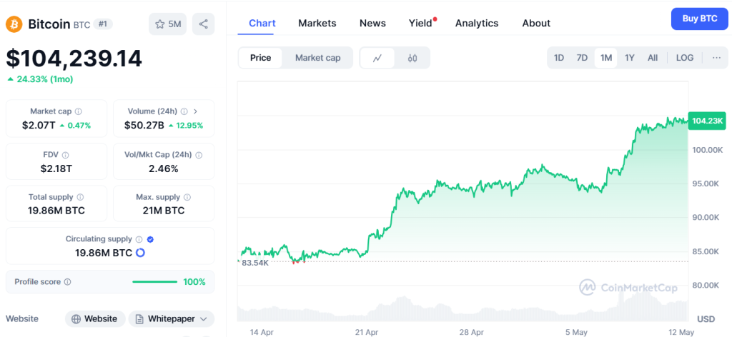Click the FDV info icon
Screen dimensions: 732x337
coord(66,154)
